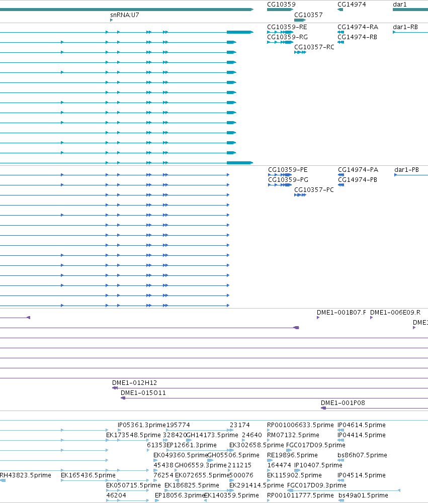Select EST EK072655.5prime
Screen dimensions: 428x503
[202, 475]
